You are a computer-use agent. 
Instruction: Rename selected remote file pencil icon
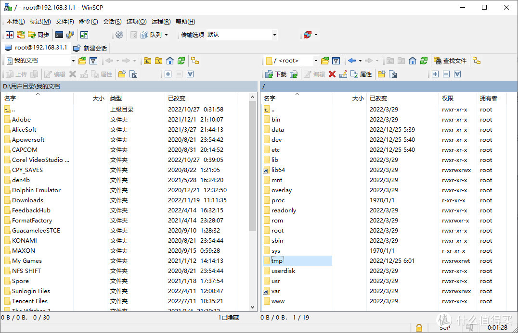point(343,74)
